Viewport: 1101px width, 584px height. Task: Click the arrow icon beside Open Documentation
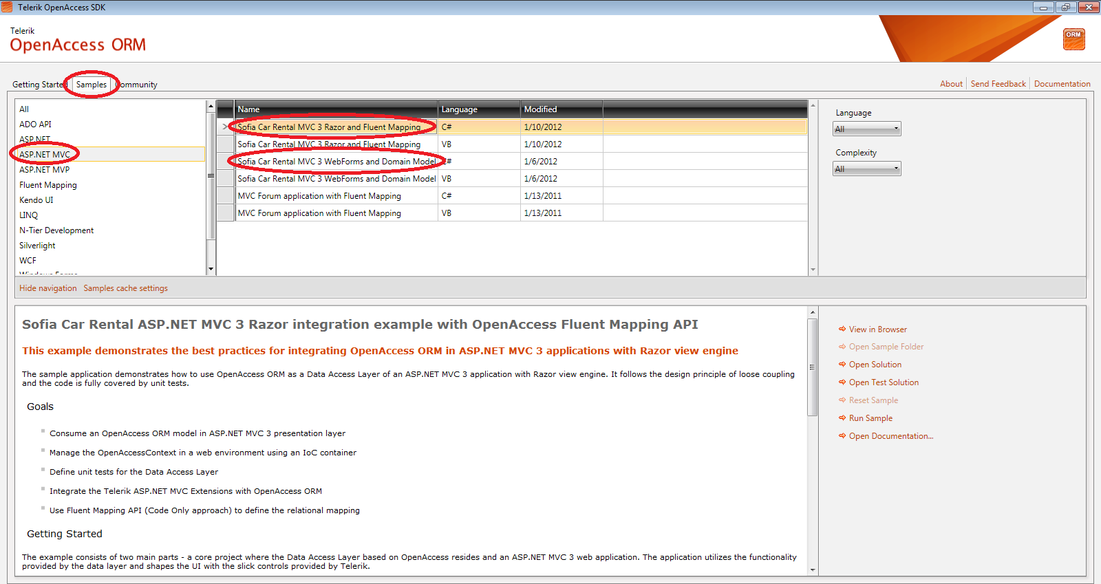(842, 436)
